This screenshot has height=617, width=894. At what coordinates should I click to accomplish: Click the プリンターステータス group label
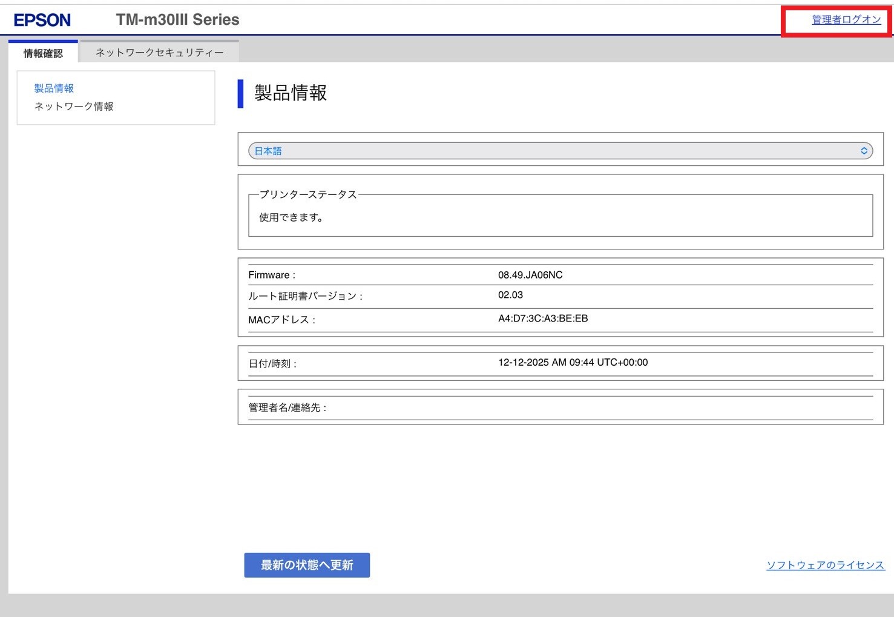308,194
